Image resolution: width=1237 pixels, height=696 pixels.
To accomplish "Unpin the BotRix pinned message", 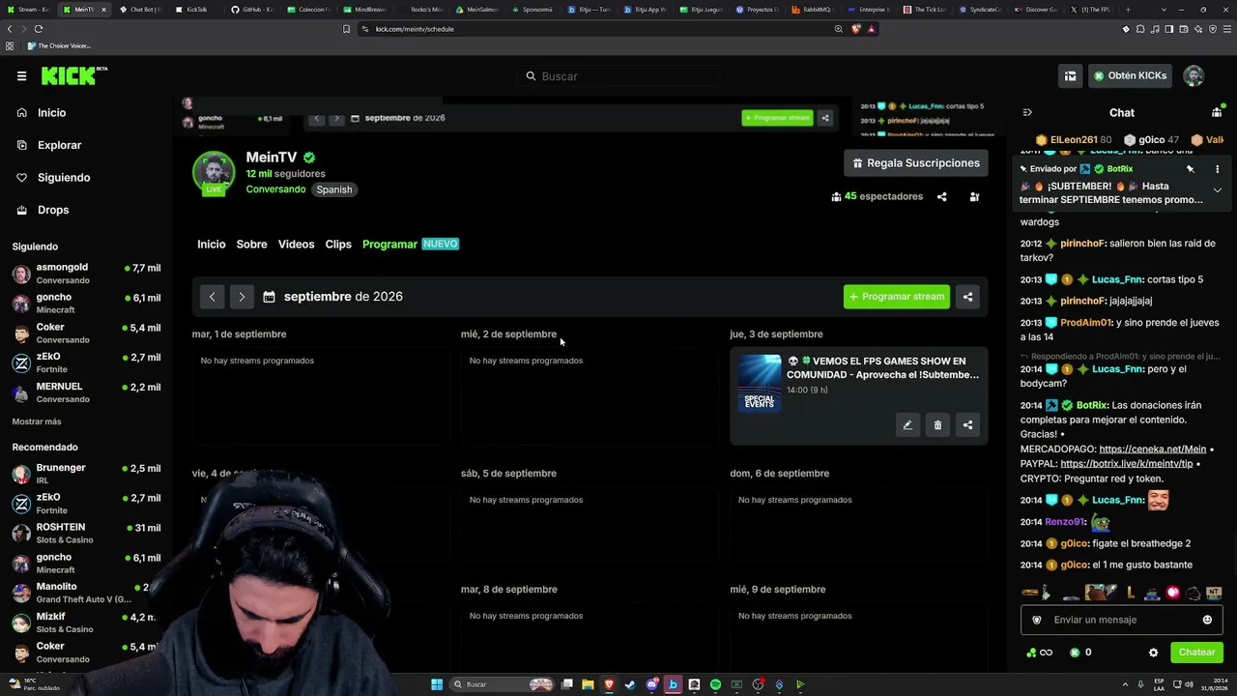I will click(x=1191, y=169).
